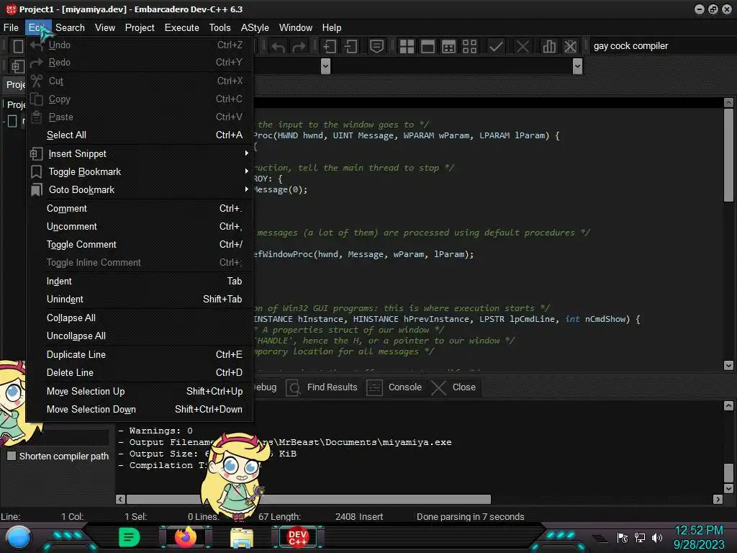Launch Firefox from the taskbar
The height and width of the screenshot is (553, 737).
pos(186,537)
